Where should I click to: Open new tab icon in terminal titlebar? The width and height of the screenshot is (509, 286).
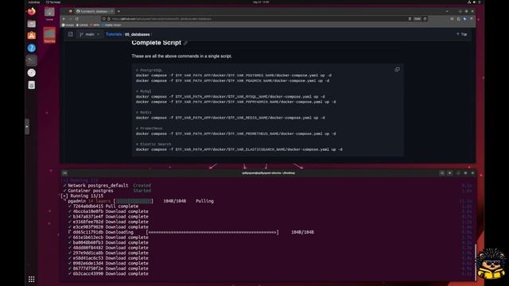tap(65, 173)
